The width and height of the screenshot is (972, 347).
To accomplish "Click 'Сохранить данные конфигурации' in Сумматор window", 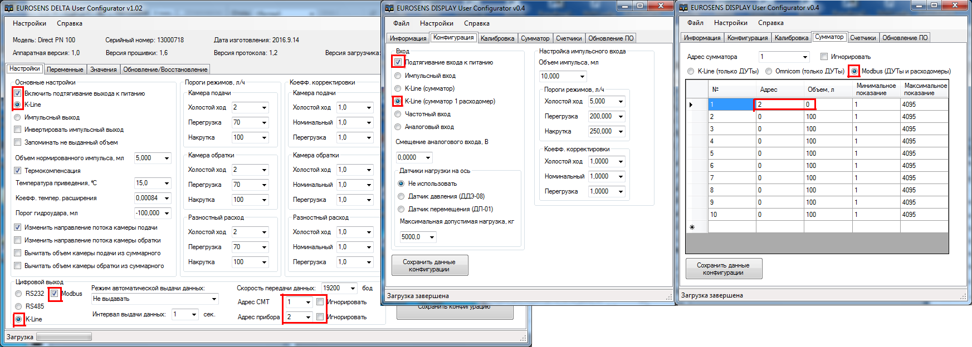I will [x=724, y=269].
